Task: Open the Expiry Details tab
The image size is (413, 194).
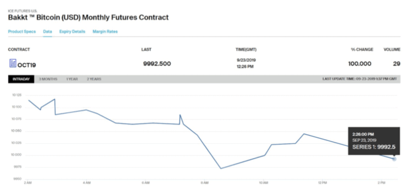Action: coord(72,31)
